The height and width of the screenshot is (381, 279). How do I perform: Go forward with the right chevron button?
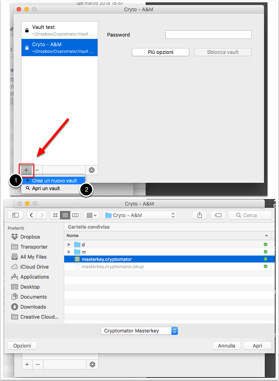tap(42, 215)
